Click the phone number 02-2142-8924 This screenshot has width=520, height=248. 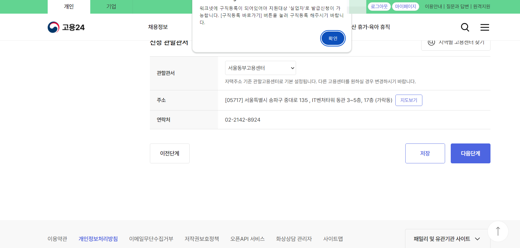243,120
